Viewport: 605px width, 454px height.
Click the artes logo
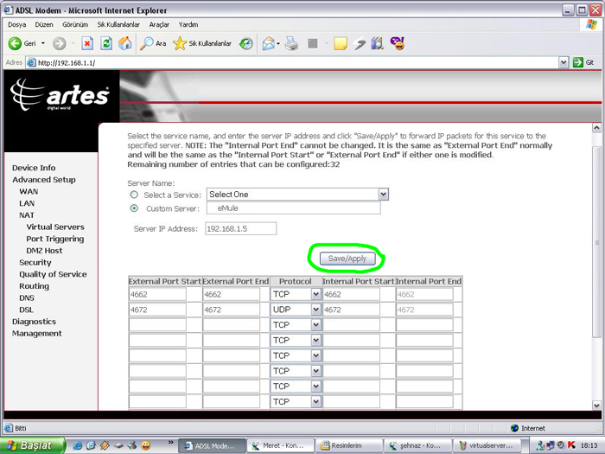click(60, 95)
